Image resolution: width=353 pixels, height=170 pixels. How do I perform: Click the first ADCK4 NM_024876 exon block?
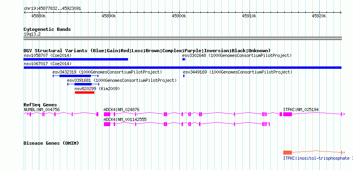point(107,114)
